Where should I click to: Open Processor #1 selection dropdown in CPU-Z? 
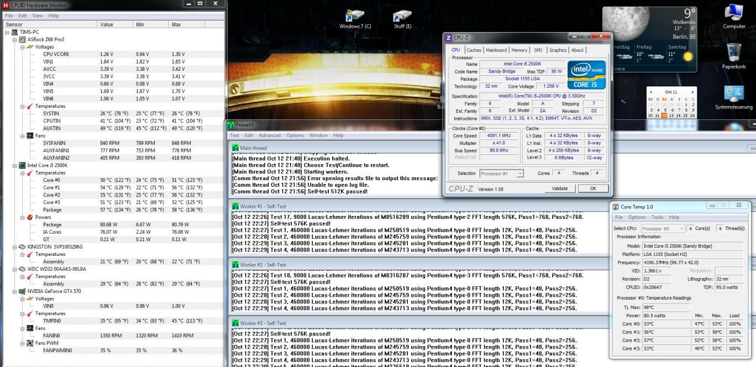coord(502,174)
